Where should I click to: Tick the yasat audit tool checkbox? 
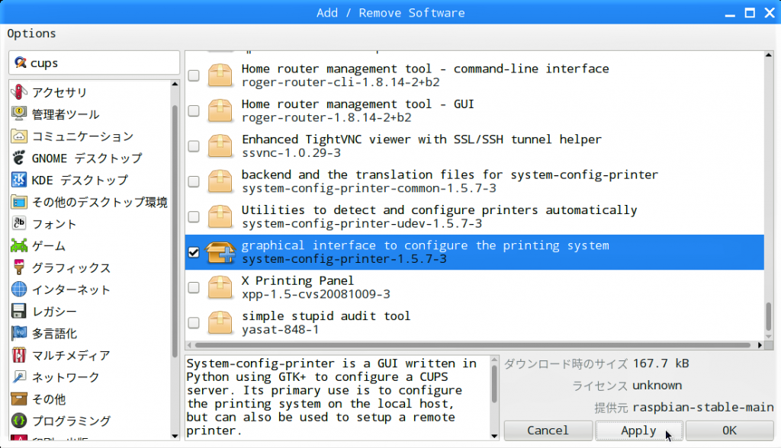(194, 323)
